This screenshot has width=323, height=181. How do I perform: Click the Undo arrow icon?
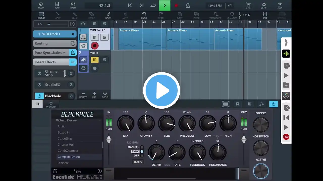(144, 15)
